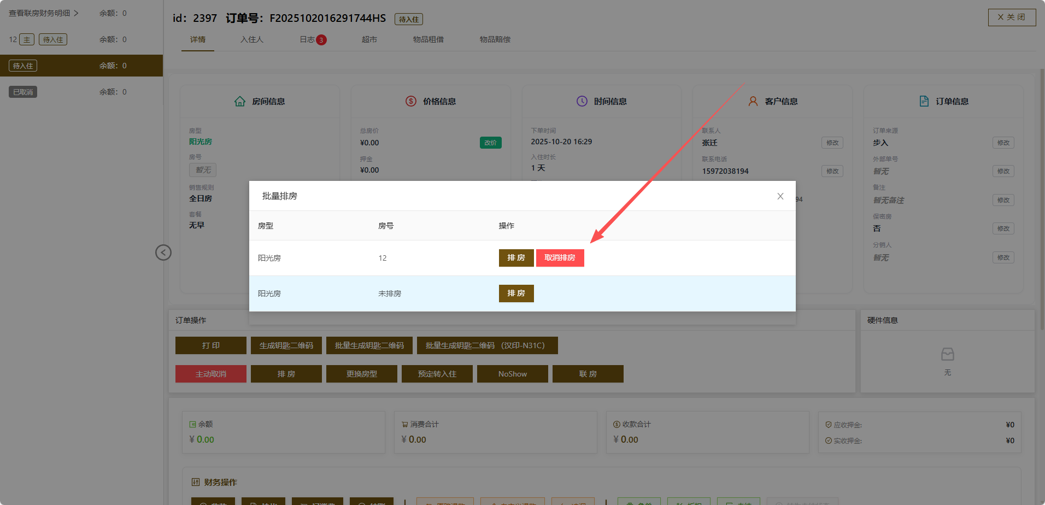Click the house icon beside 房间信息
The height and width of the screenshot is (505, 1045).
[240, 102]
